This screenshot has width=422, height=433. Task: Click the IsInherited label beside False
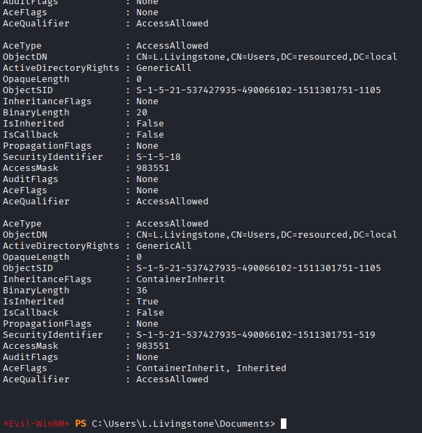pyautogui.click(x=33, y=124)
